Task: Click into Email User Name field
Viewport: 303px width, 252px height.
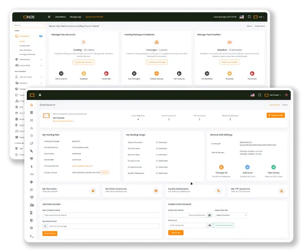Action: click(187, 215)
